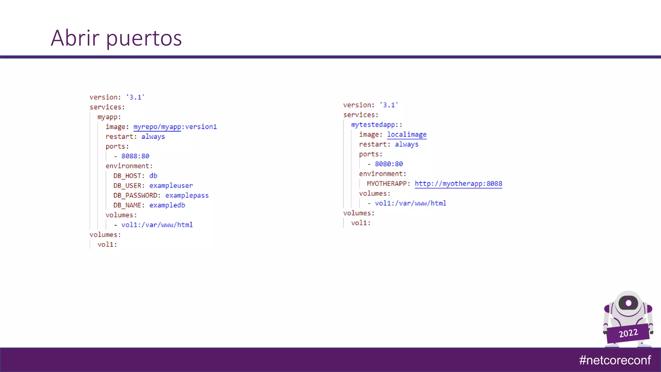661x372 pixels.
Task: Click version '3.1' in right code block
Action: point(371,105)
